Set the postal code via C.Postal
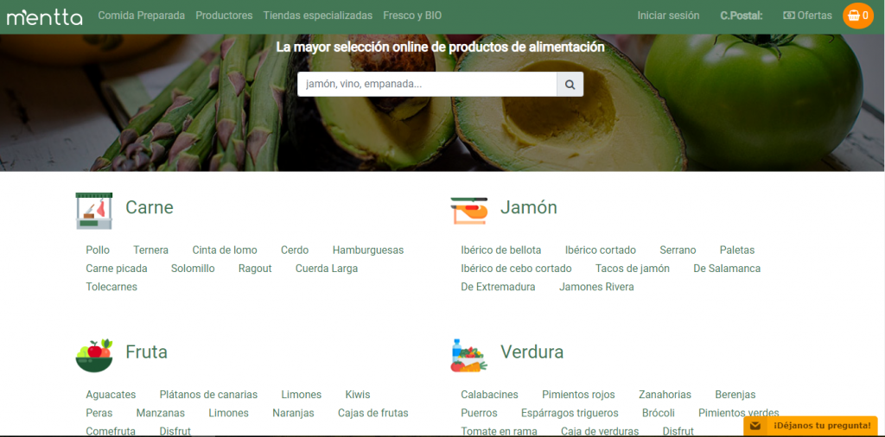 pos(741,16)
